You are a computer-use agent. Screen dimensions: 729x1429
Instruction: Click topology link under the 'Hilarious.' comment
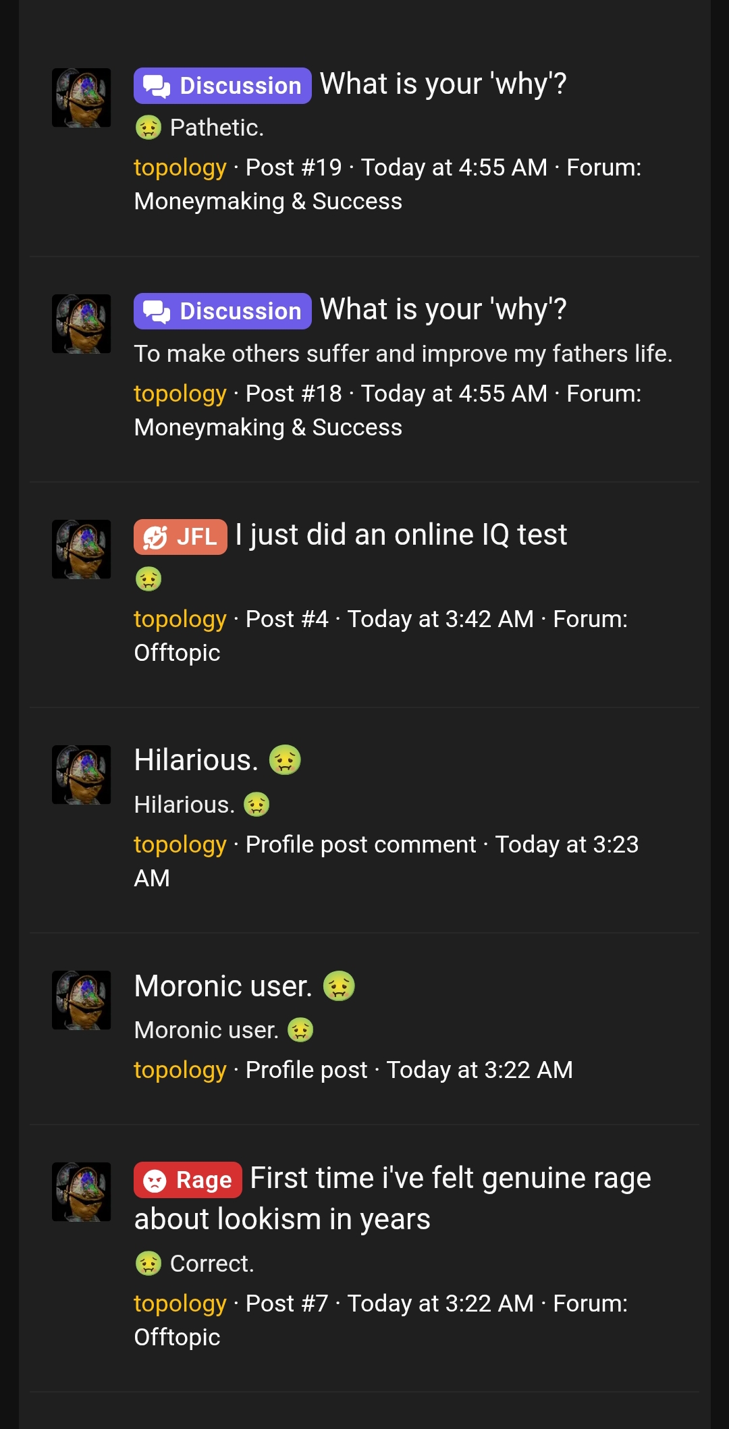(180, 844)
